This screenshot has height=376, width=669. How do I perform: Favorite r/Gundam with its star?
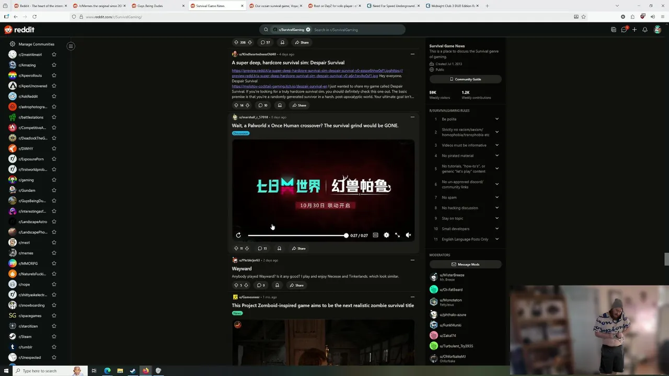(54, 190)
